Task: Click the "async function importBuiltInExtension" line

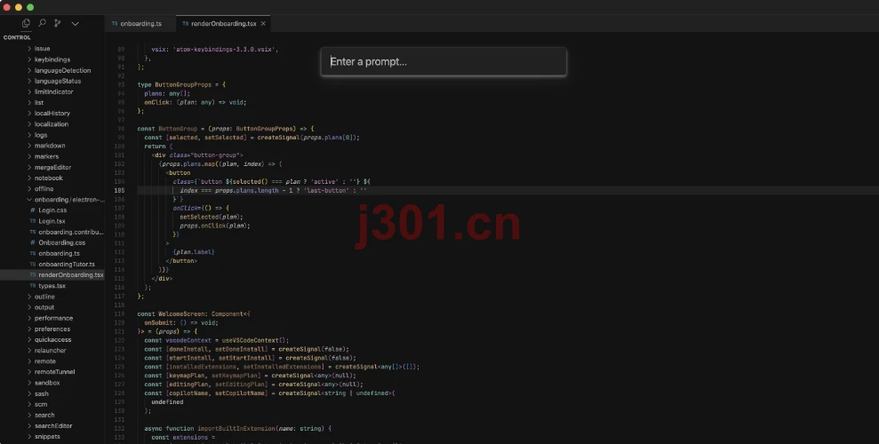Action: click(237, 429)
